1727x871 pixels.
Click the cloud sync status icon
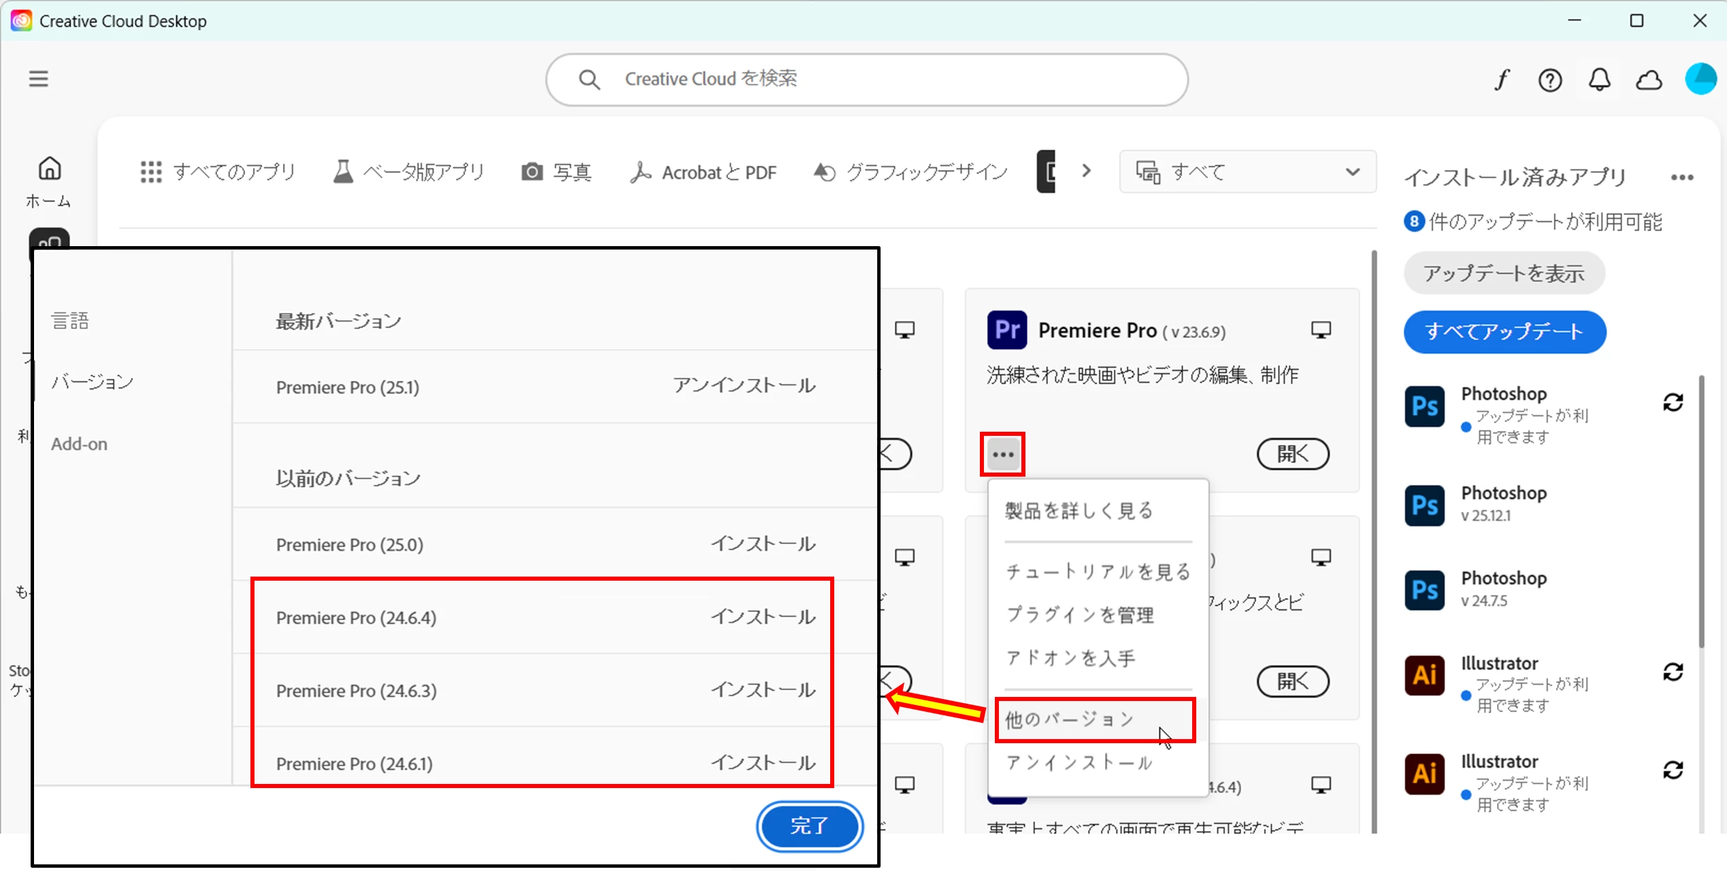pos(1649,80)
